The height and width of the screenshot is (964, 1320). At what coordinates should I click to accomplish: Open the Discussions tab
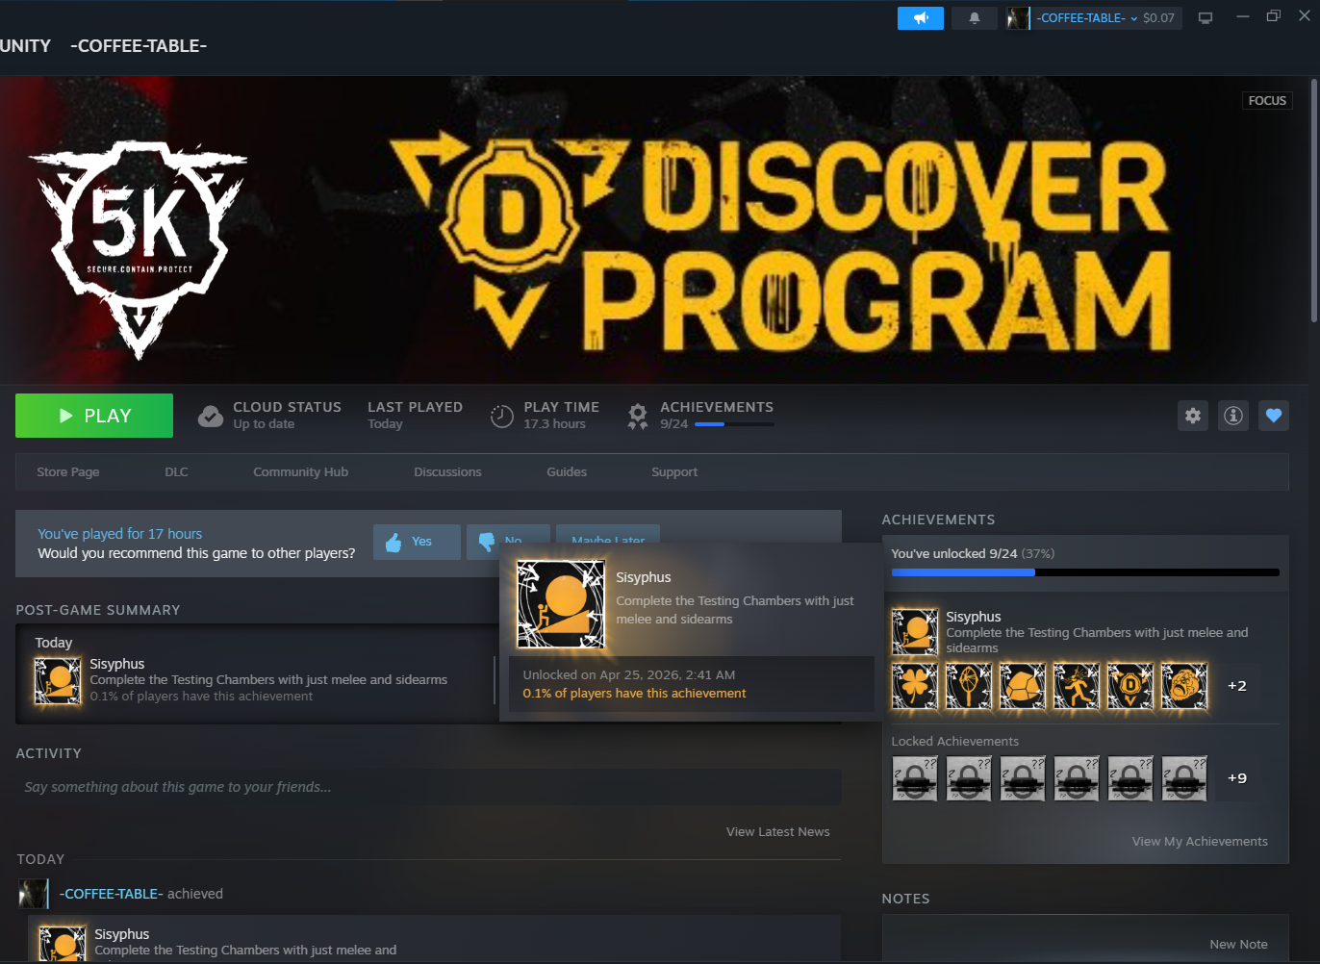tap(447, 472)
